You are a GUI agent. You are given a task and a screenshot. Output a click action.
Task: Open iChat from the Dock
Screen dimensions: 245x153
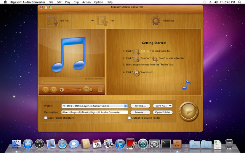[74, 144]
